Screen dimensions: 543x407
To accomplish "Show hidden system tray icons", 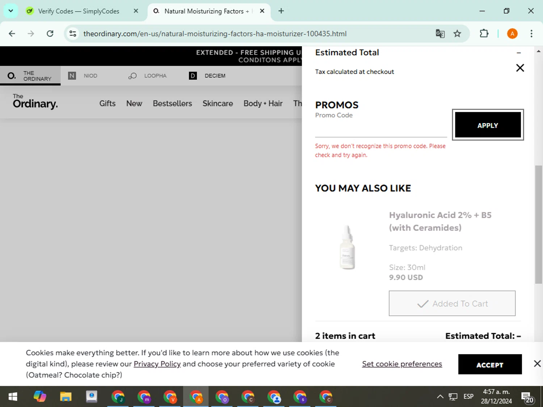I will [x=440, y=397].
